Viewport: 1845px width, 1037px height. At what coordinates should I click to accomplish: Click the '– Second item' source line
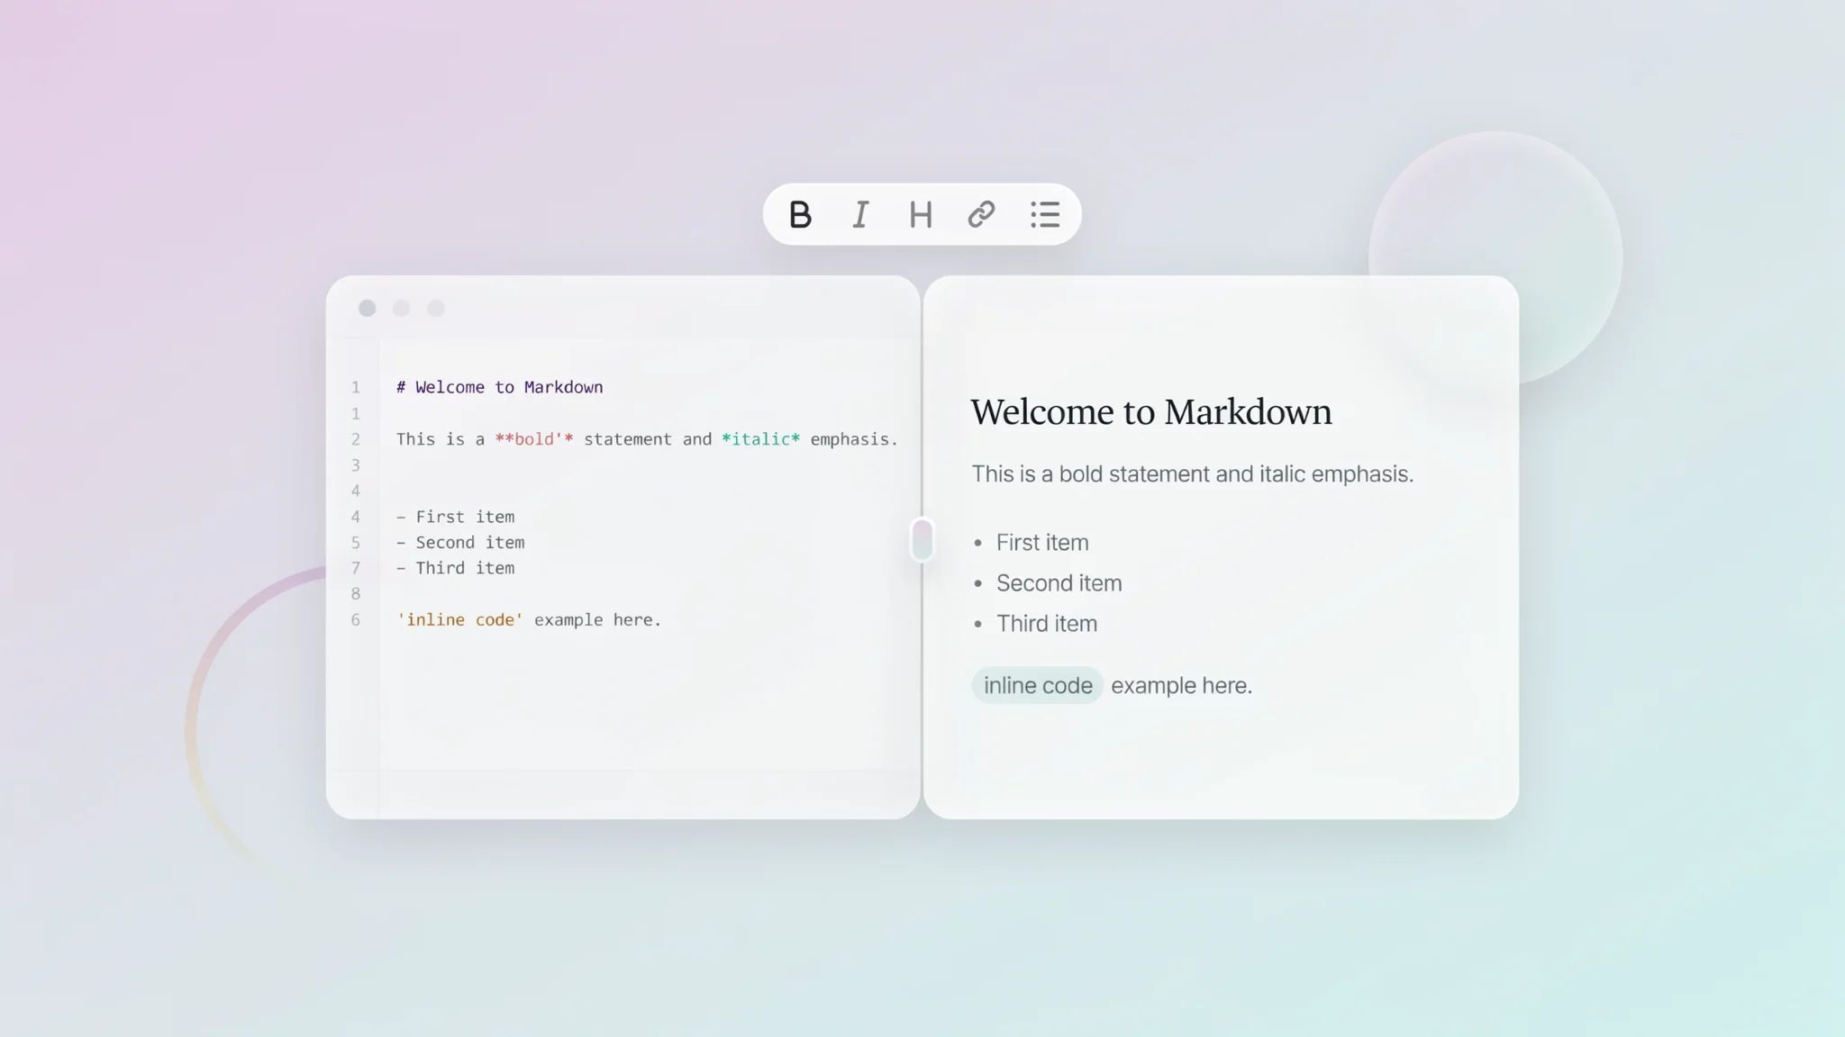point(460,543)
